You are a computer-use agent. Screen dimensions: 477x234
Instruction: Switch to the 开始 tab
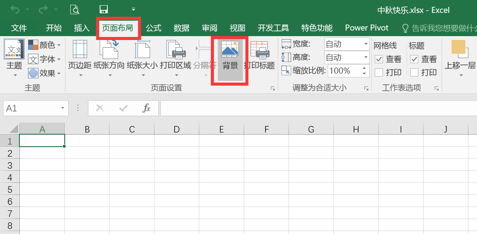click(54, 28)
